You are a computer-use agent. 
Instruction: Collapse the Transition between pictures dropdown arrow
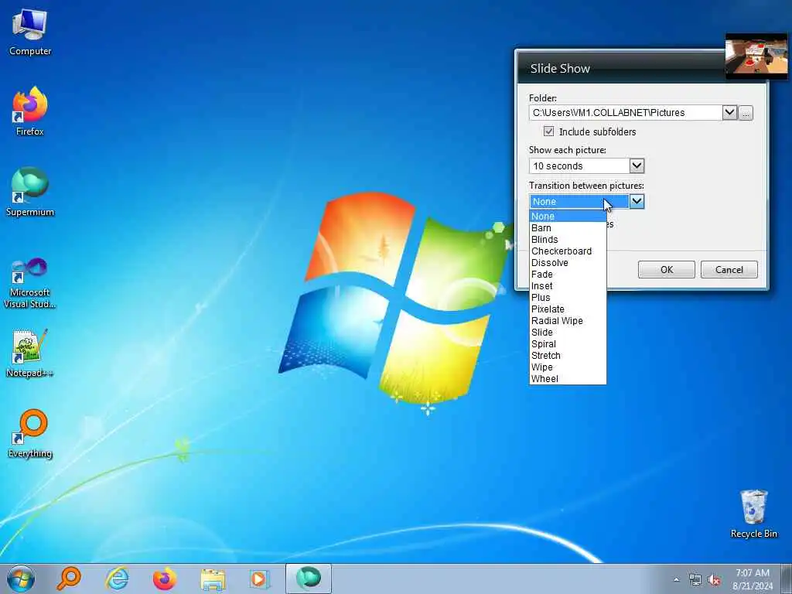tap(637, 202)
